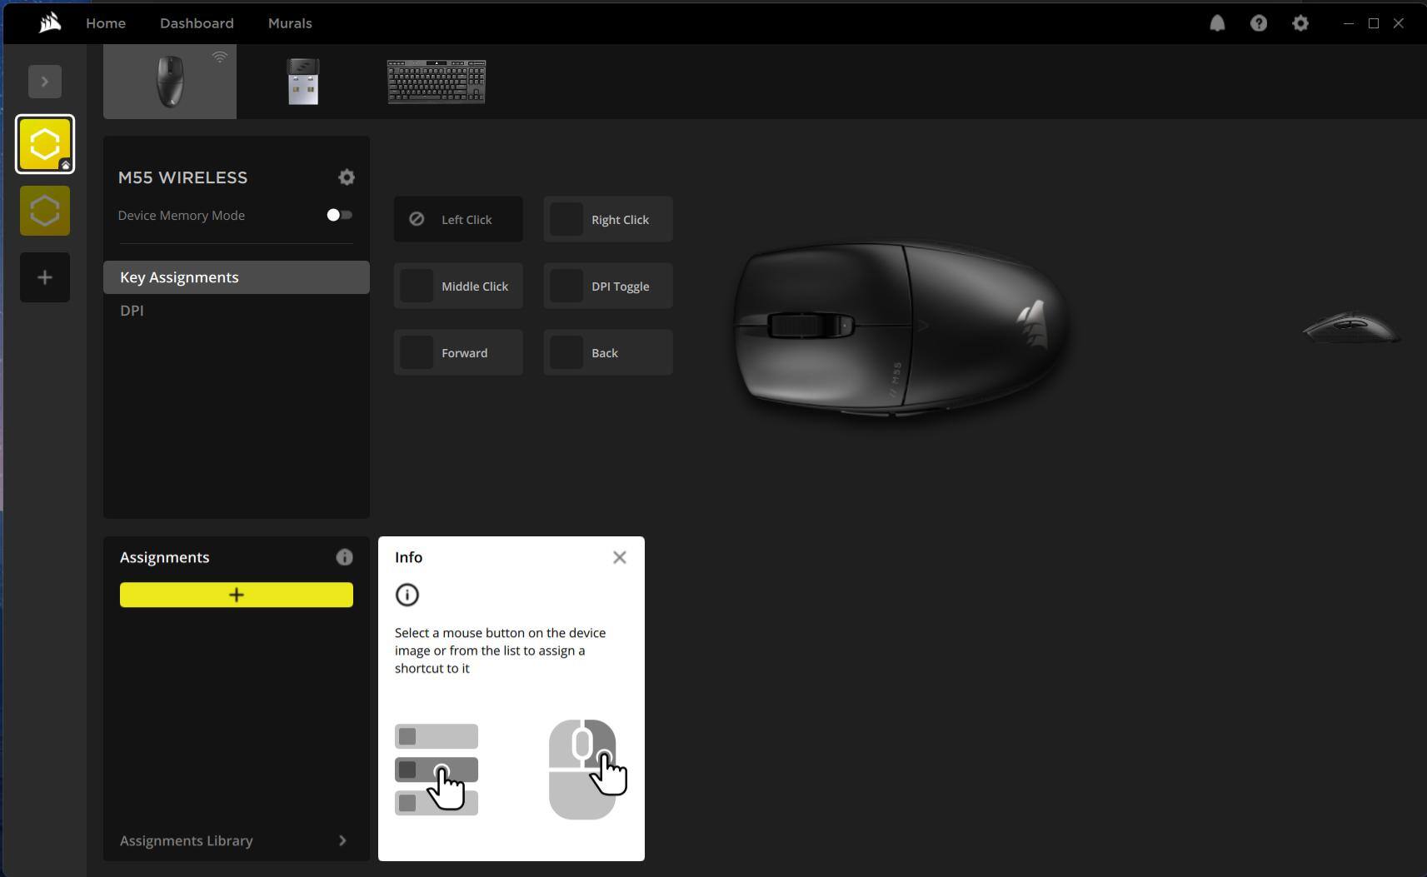This screenshot has width=1427, height=877.
Task: Click the Assignments info icon
Action: click(344, 557)
